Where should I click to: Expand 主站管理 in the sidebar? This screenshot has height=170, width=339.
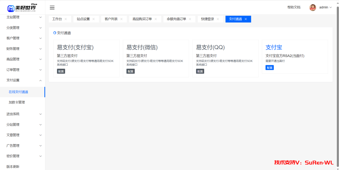(23, 17)
